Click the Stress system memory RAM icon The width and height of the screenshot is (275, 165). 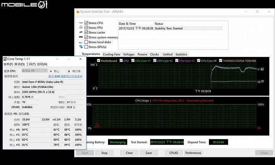[x=81, y=37]
